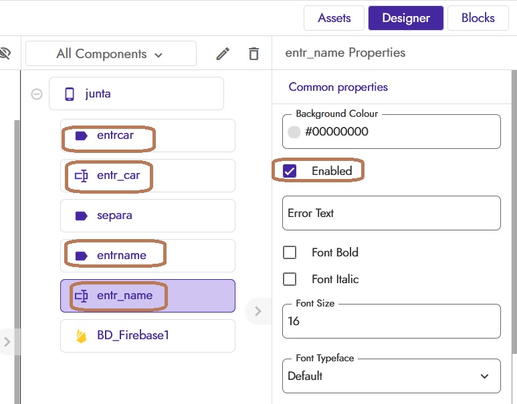Open the Font Typeface dropdown

pos(391,376)
